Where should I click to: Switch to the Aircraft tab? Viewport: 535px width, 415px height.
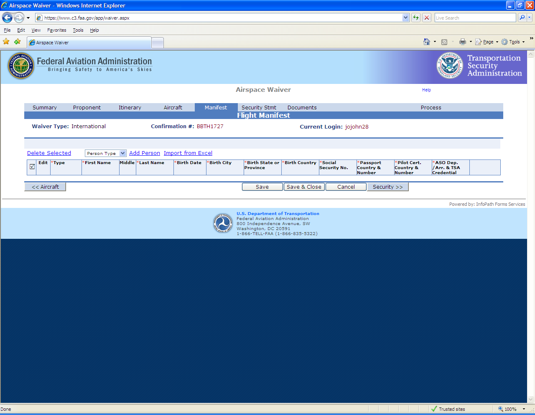point(173,107)
